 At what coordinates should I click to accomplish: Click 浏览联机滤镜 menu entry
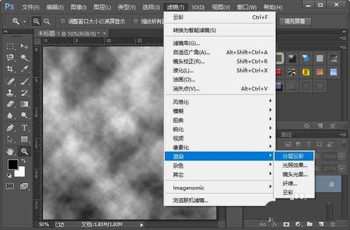click(x=220, y=200)
